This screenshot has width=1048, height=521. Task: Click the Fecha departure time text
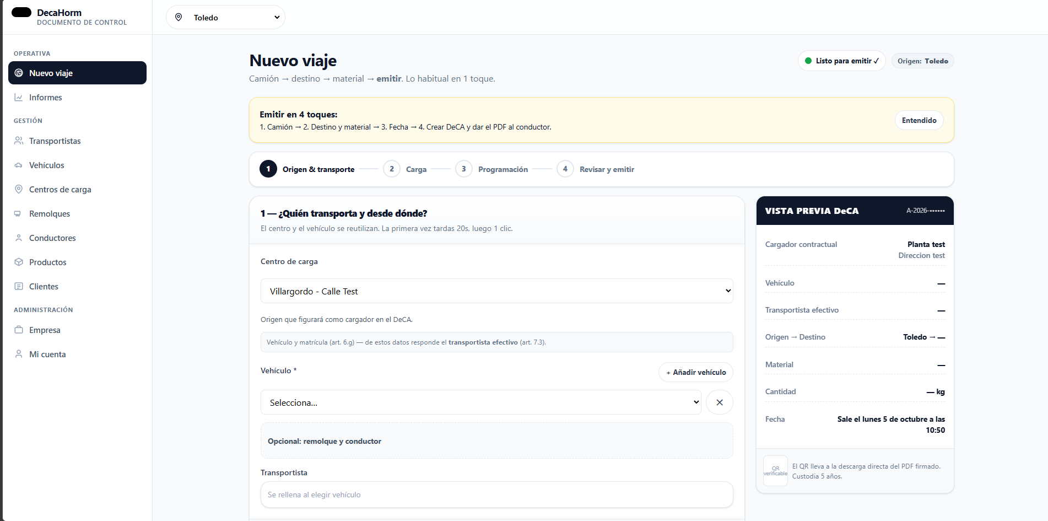(x=891, y=425)
